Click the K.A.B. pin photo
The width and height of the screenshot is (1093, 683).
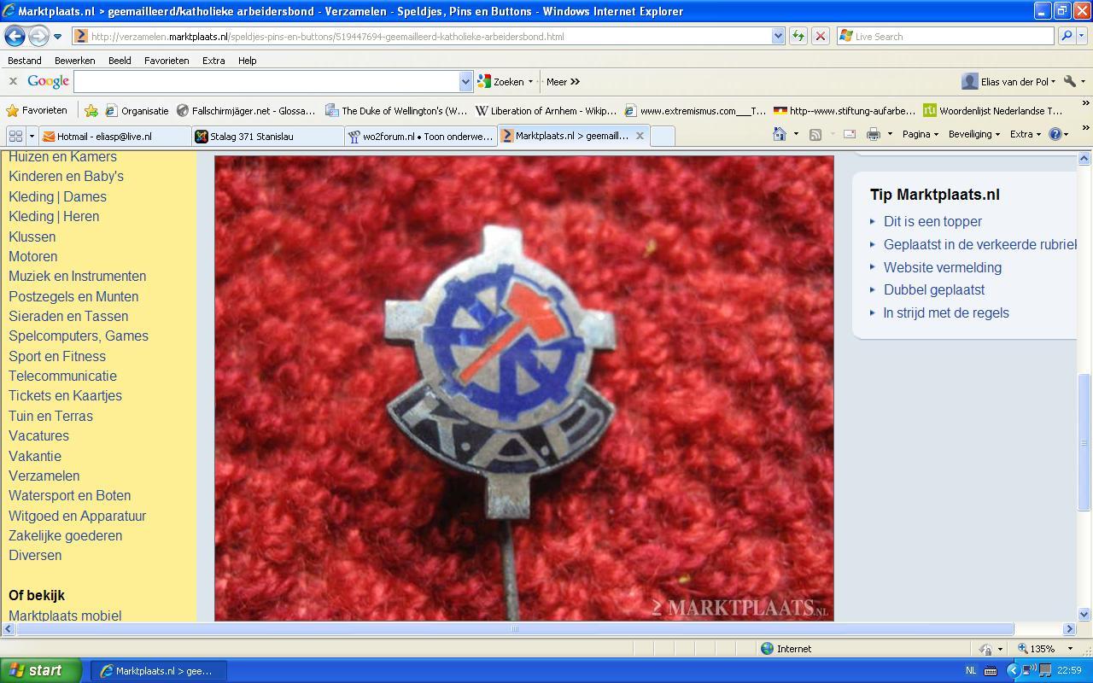click(x=523, y=388)
